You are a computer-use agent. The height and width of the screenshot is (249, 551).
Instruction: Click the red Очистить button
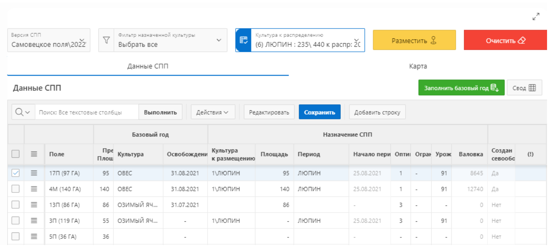tap(505, 40)
